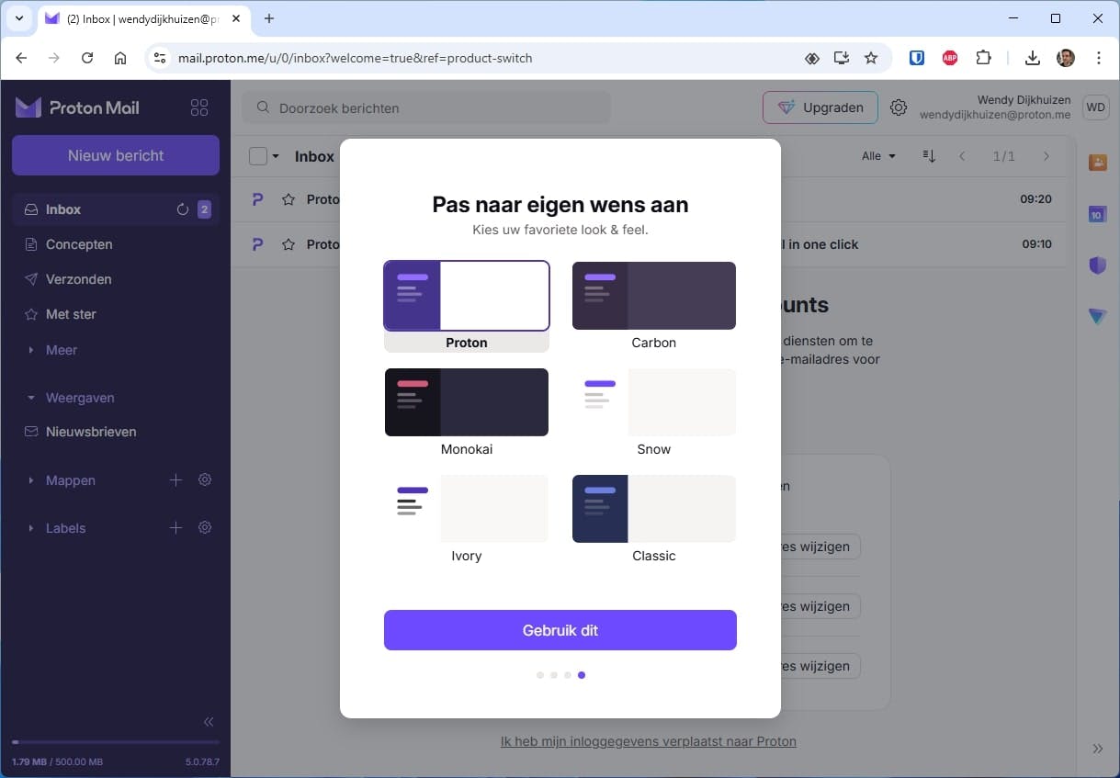
Task: Open the Chrome three-dot menu
Action: (1099, 58)
